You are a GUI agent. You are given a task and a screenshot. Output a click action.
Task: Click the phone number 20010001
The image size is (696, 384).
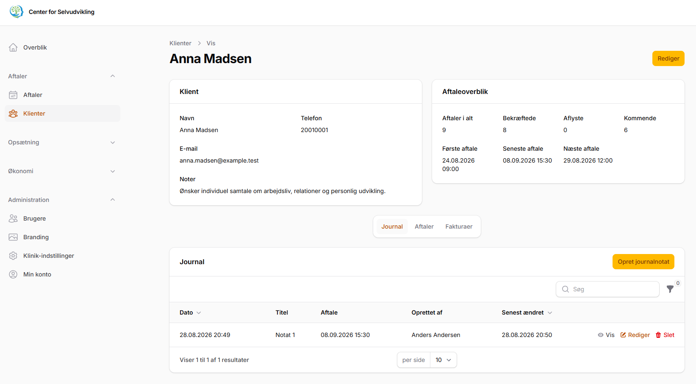pos(314,130)
